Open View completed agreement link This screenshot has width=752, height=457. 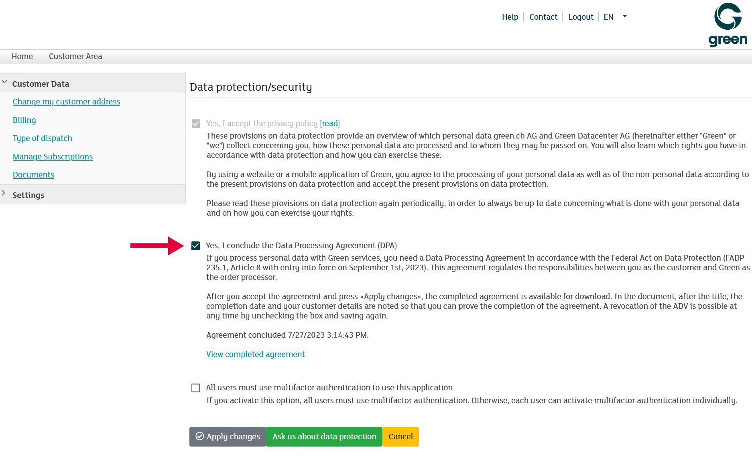point(255,354)
